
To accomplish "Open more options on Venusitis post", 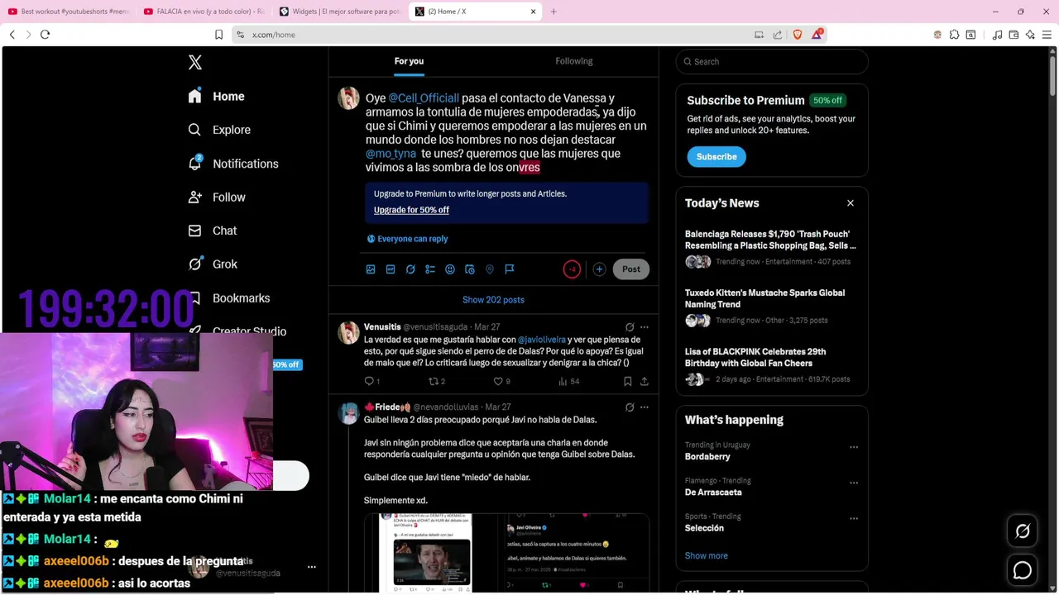I will tap(645, 327).
